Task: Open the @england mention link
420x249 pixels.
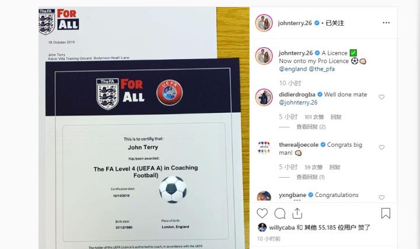Action: coord(293,69)
